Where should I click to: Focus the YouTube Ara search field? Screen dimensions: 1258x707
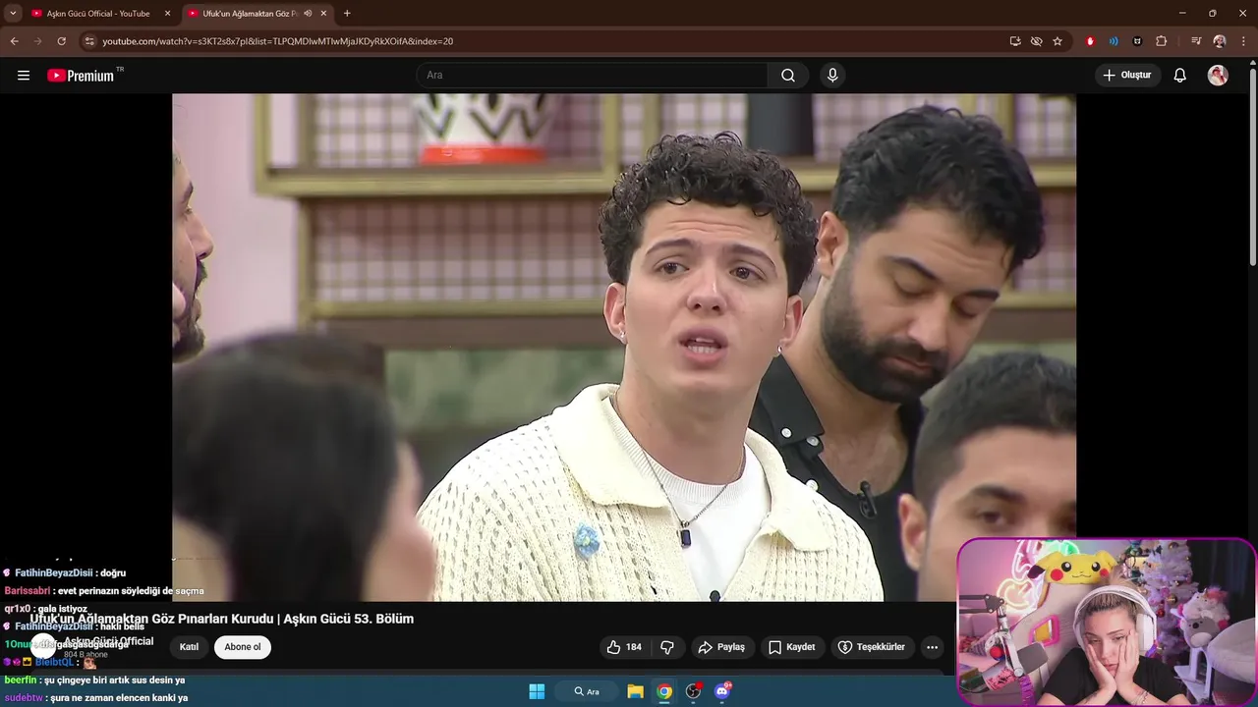pyautogui.click(x=592, y=76)
